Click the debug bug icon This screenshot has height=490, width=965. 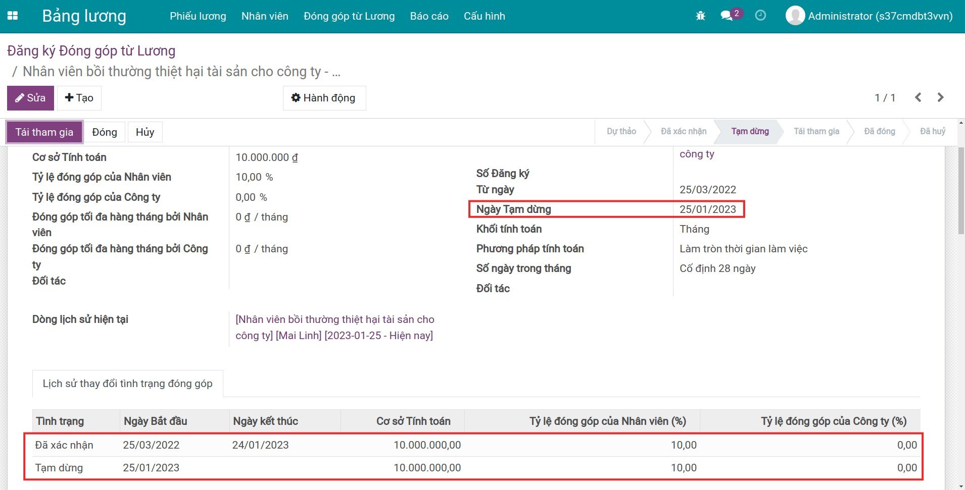click(700, 16)
